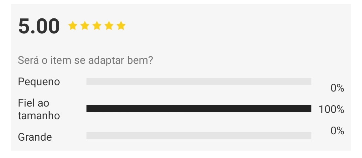
Task: Click the 0% value next to Pequeno
Action: click(337, 88)
